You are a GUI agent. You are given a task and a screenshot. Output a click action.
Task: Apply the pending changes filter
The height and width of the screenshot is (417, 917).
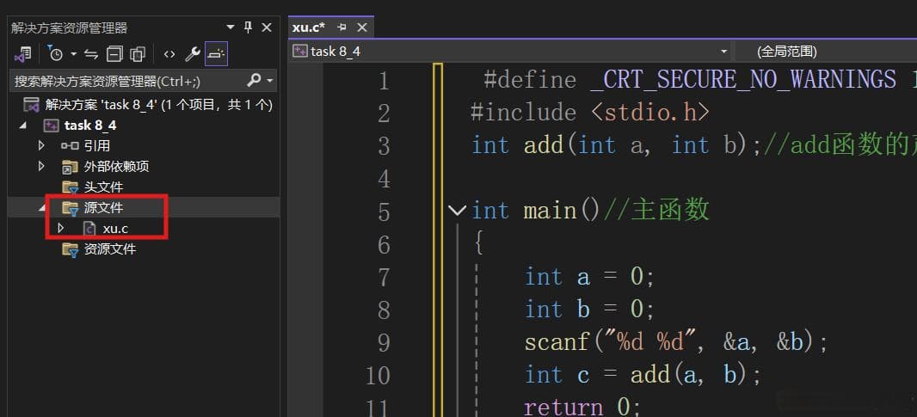56,54
